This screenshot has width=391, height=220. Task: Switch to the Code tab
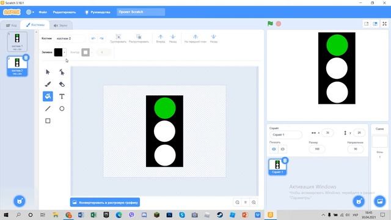[11, 26]
